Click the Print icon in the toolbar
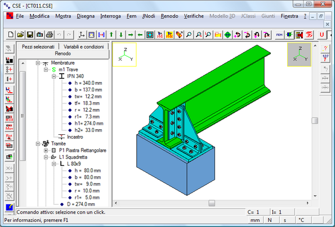 [50, 34]
